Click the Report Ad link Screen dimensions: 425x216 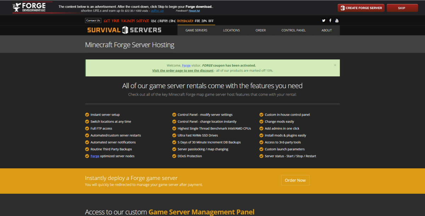click(x=194, y=11)
